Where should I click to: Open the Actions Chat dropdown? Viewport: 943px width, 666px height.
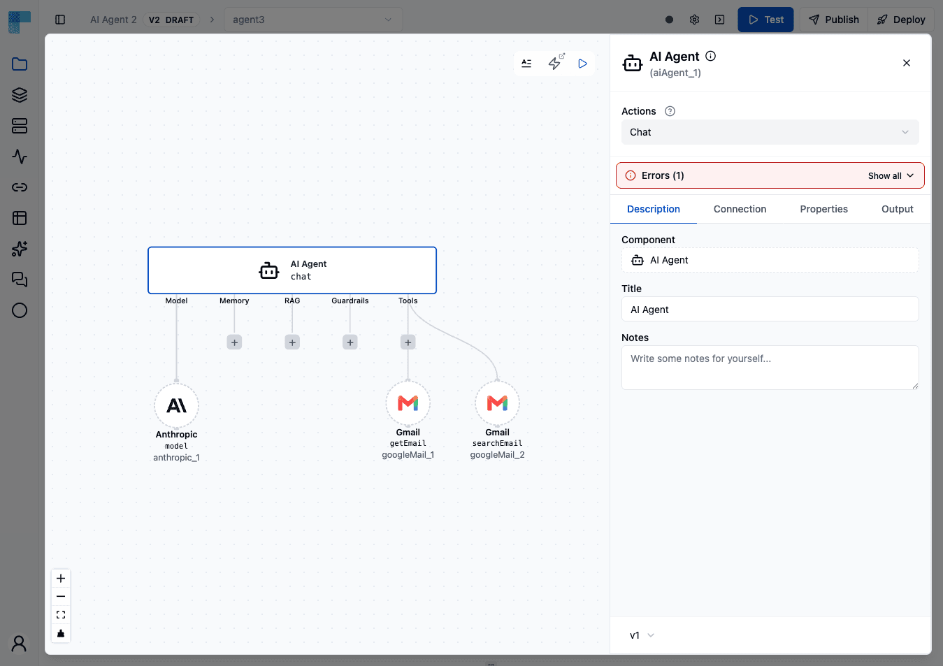pos(770,132)
